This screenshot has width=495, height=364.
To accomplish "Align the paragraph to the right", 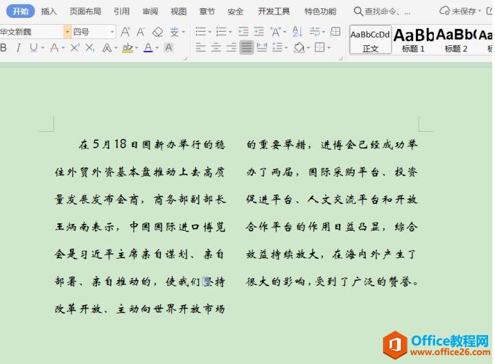I will 232,48.
